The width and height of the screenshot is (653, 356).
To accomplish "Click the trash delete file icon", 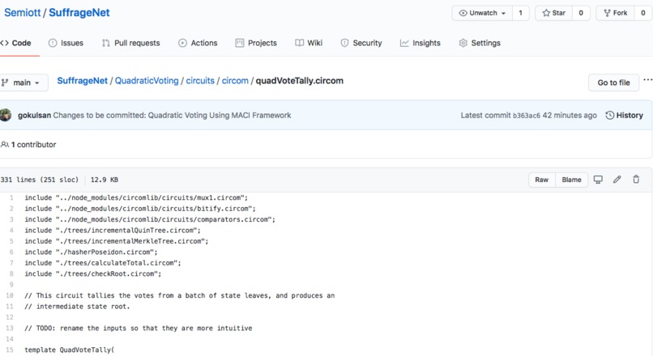I will [x=636, y=180].
